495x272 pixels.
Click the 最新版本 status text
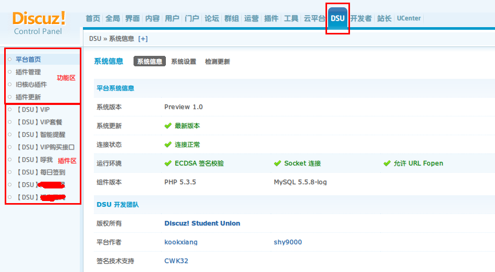tap(187, 126)
